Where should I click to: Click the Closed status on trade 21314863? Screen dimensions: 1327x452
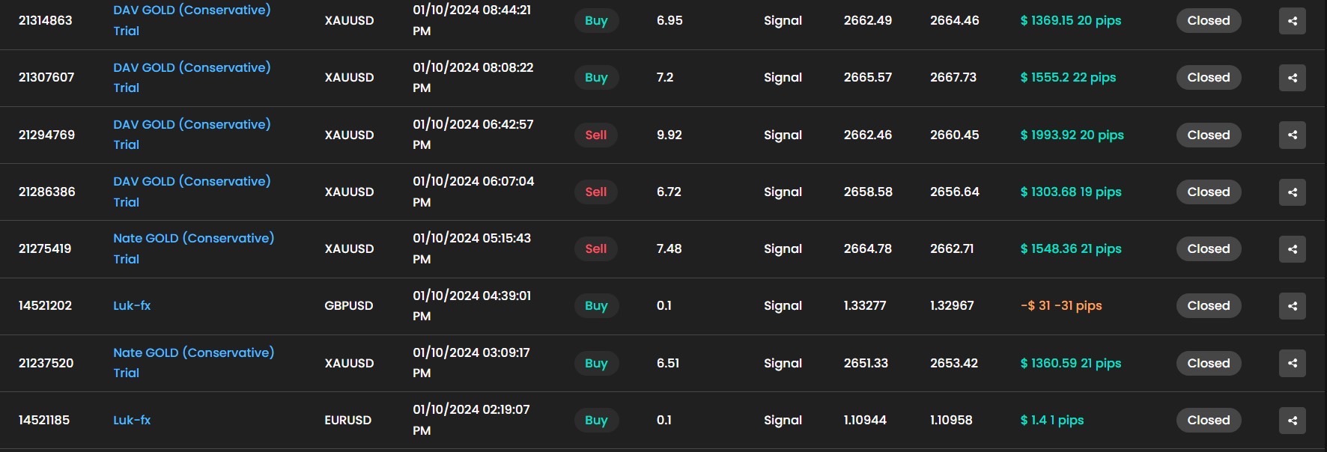coord(1208,21)
